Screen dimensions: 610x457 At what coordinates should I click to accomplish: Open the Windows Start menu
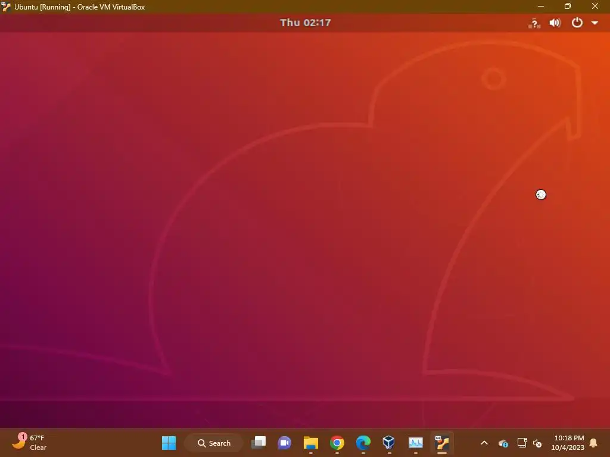pyautogui.click(x=169, y=443)
